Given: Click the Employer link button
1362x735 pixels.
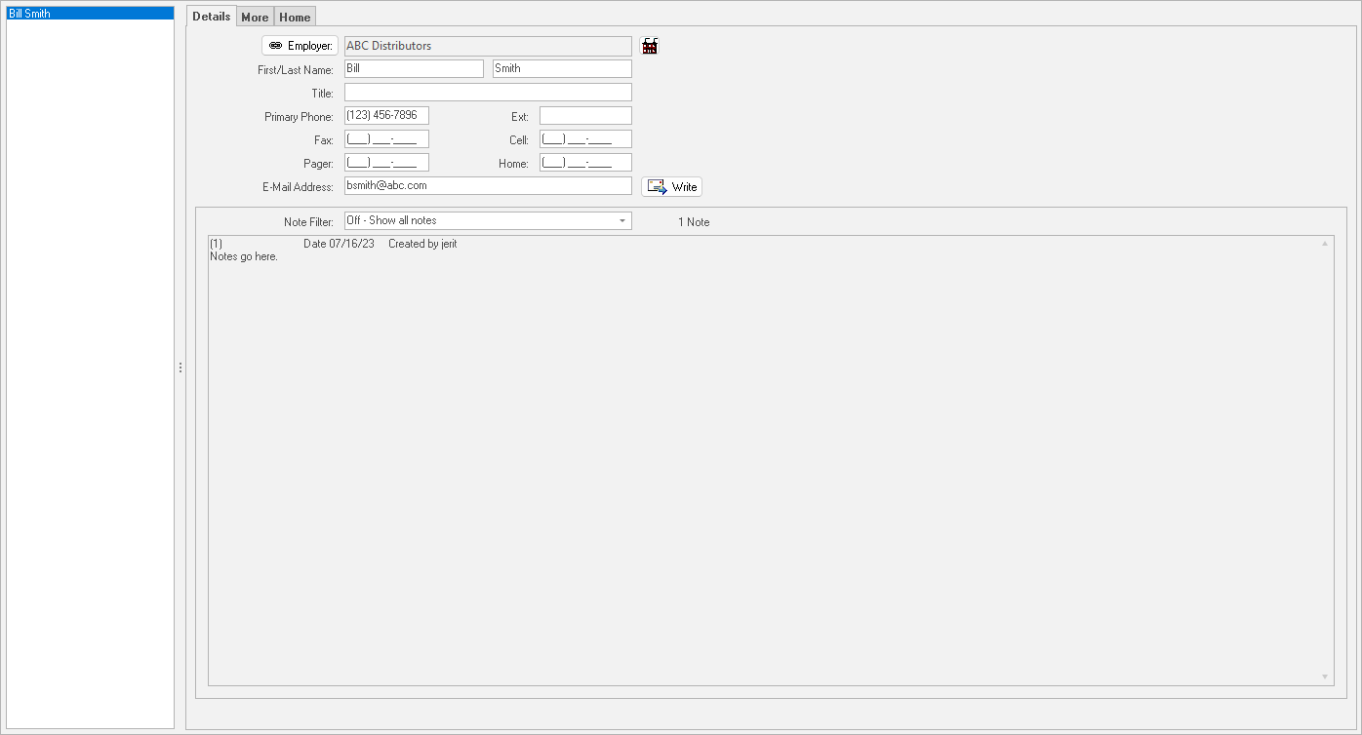Looking at the screenshot, I should [x=300, y=46].
